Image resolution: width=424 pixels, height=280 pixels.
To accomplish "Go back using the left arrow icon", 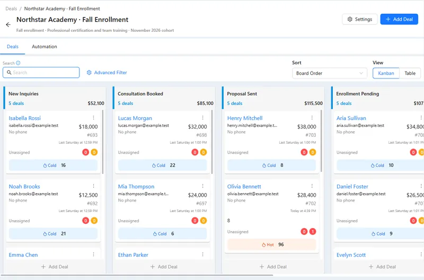I will coord(8,24).
